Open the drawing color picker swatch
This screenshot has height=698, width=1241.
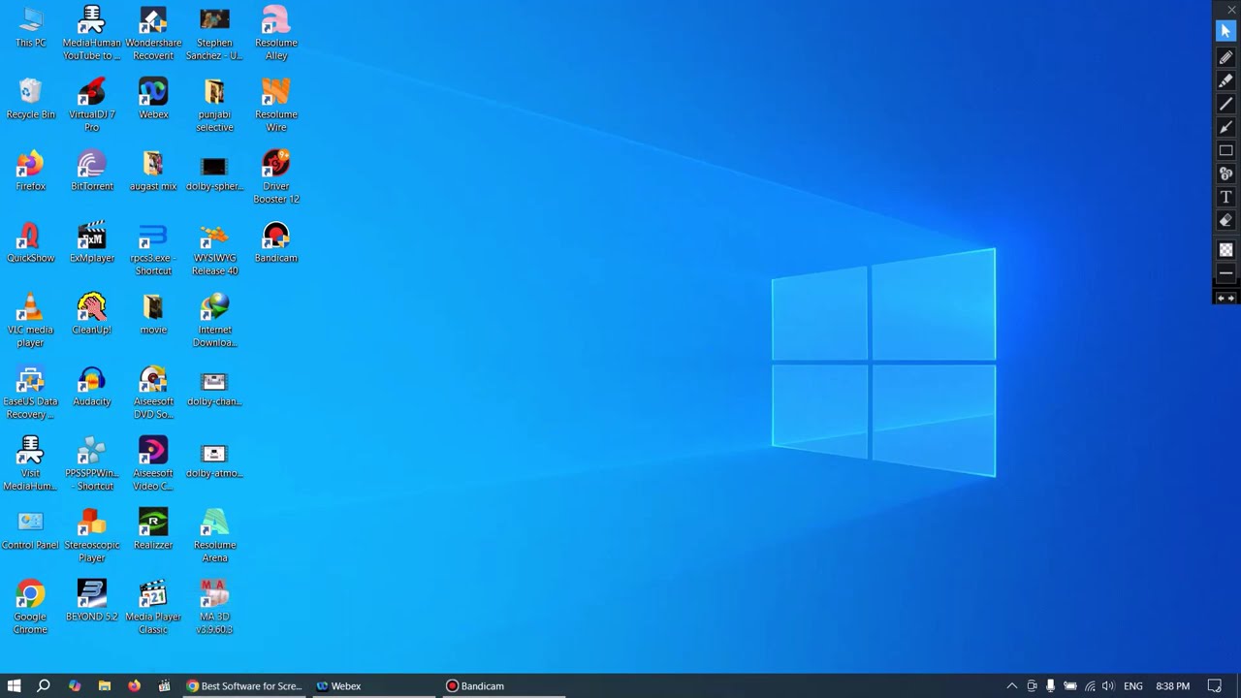click(x=1225, y=250)
